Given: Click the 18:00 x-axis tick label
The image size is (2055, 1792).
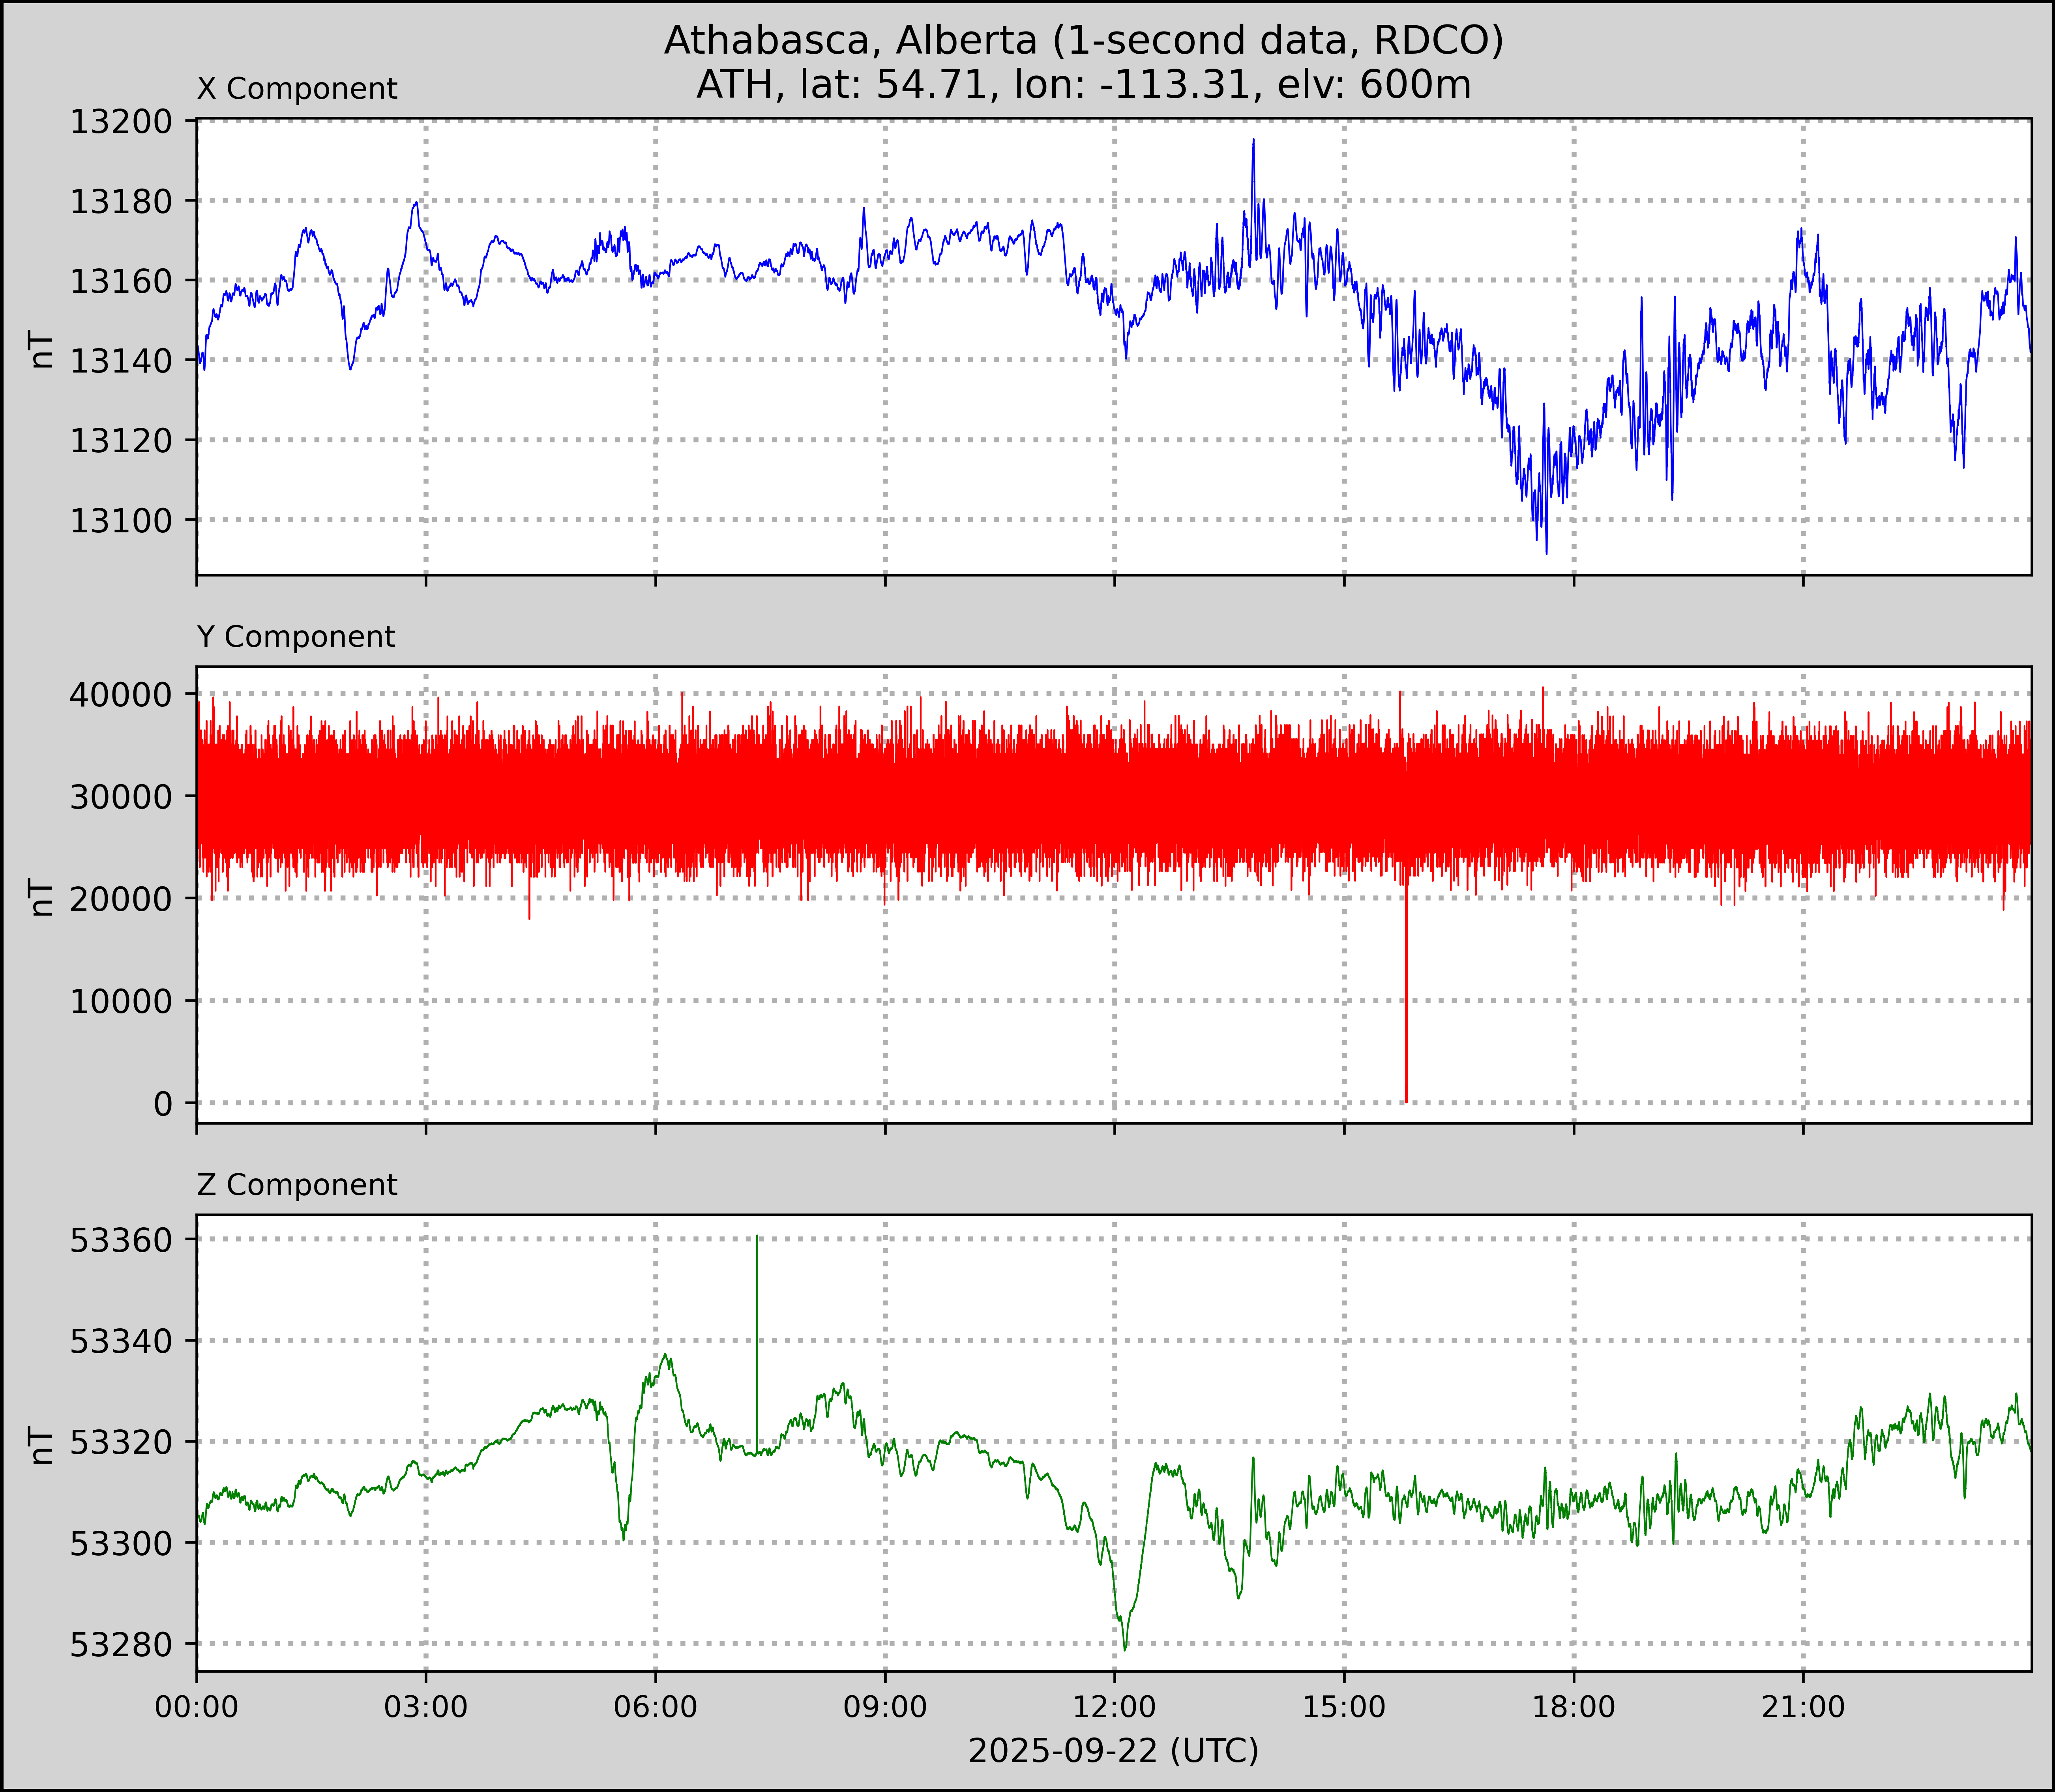Looking at the screenshot, I should 1574,1707.
